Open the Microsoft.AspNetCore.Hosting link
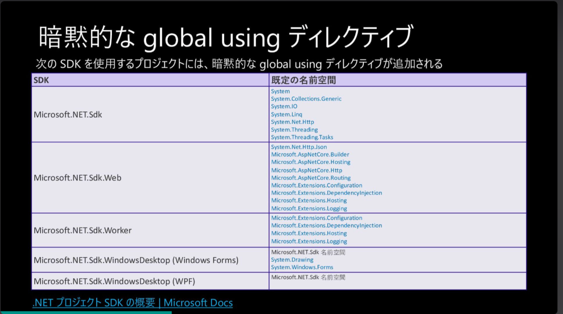Viewport: 563px width, 314px height. [x=311, y=162]
